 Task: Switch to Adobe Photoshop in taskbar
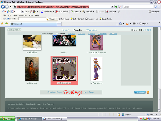tap(54, 119)
